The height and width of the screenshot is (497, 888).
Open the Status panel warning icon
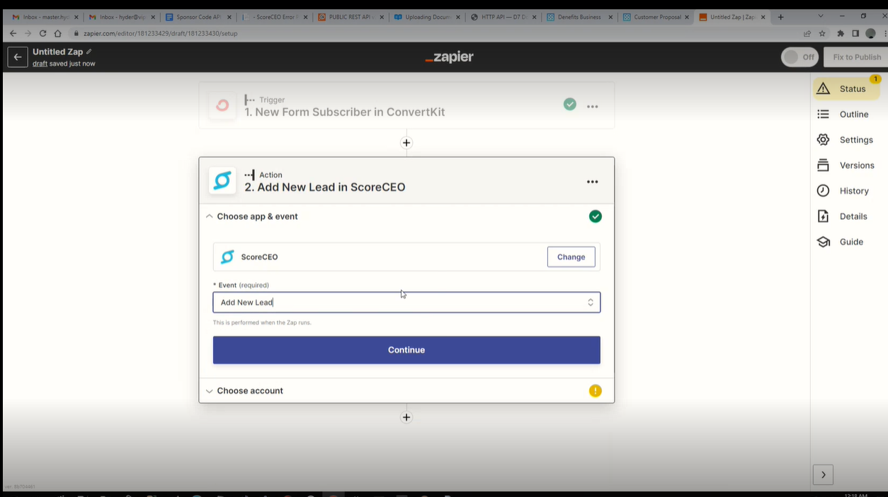point(823,88)
